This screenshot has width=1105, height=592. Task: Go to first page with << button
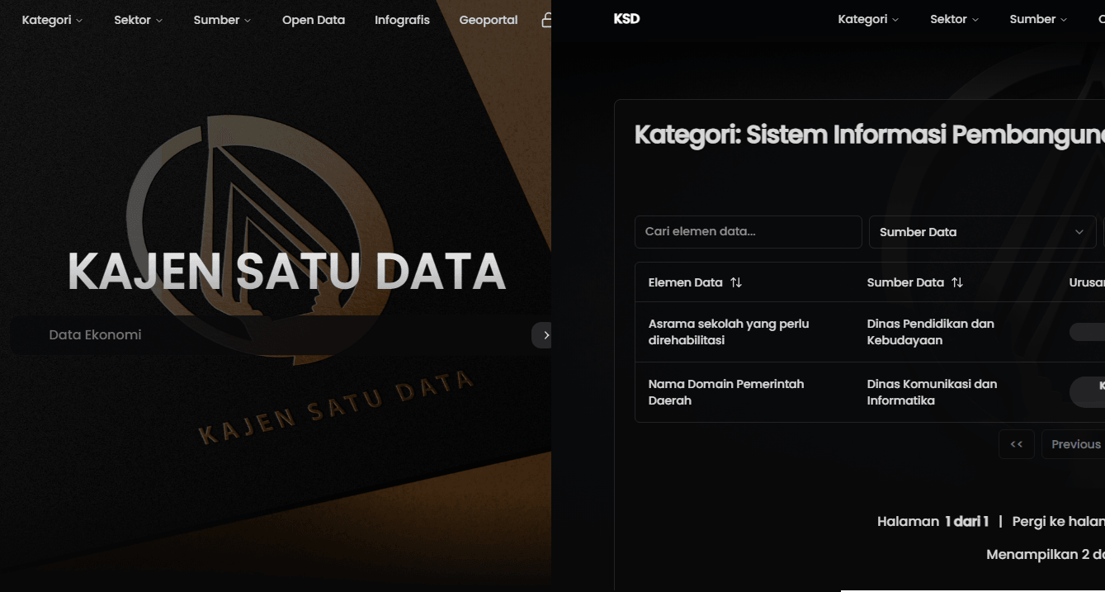coord(1016,444)
